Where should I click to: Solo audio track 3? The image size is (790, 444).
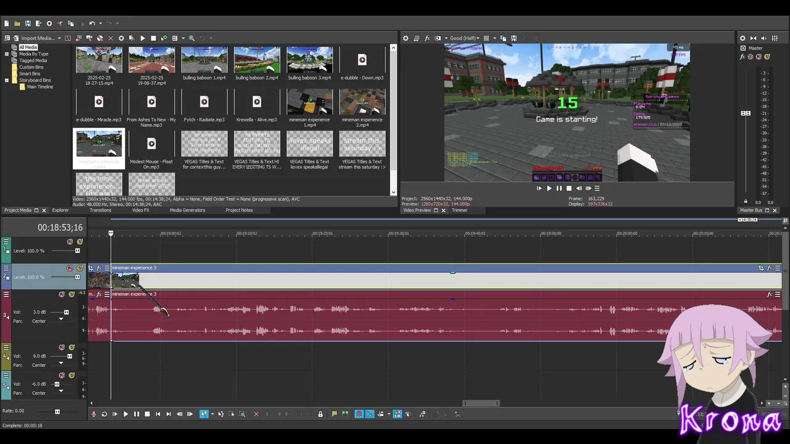(x=72, y=294)
